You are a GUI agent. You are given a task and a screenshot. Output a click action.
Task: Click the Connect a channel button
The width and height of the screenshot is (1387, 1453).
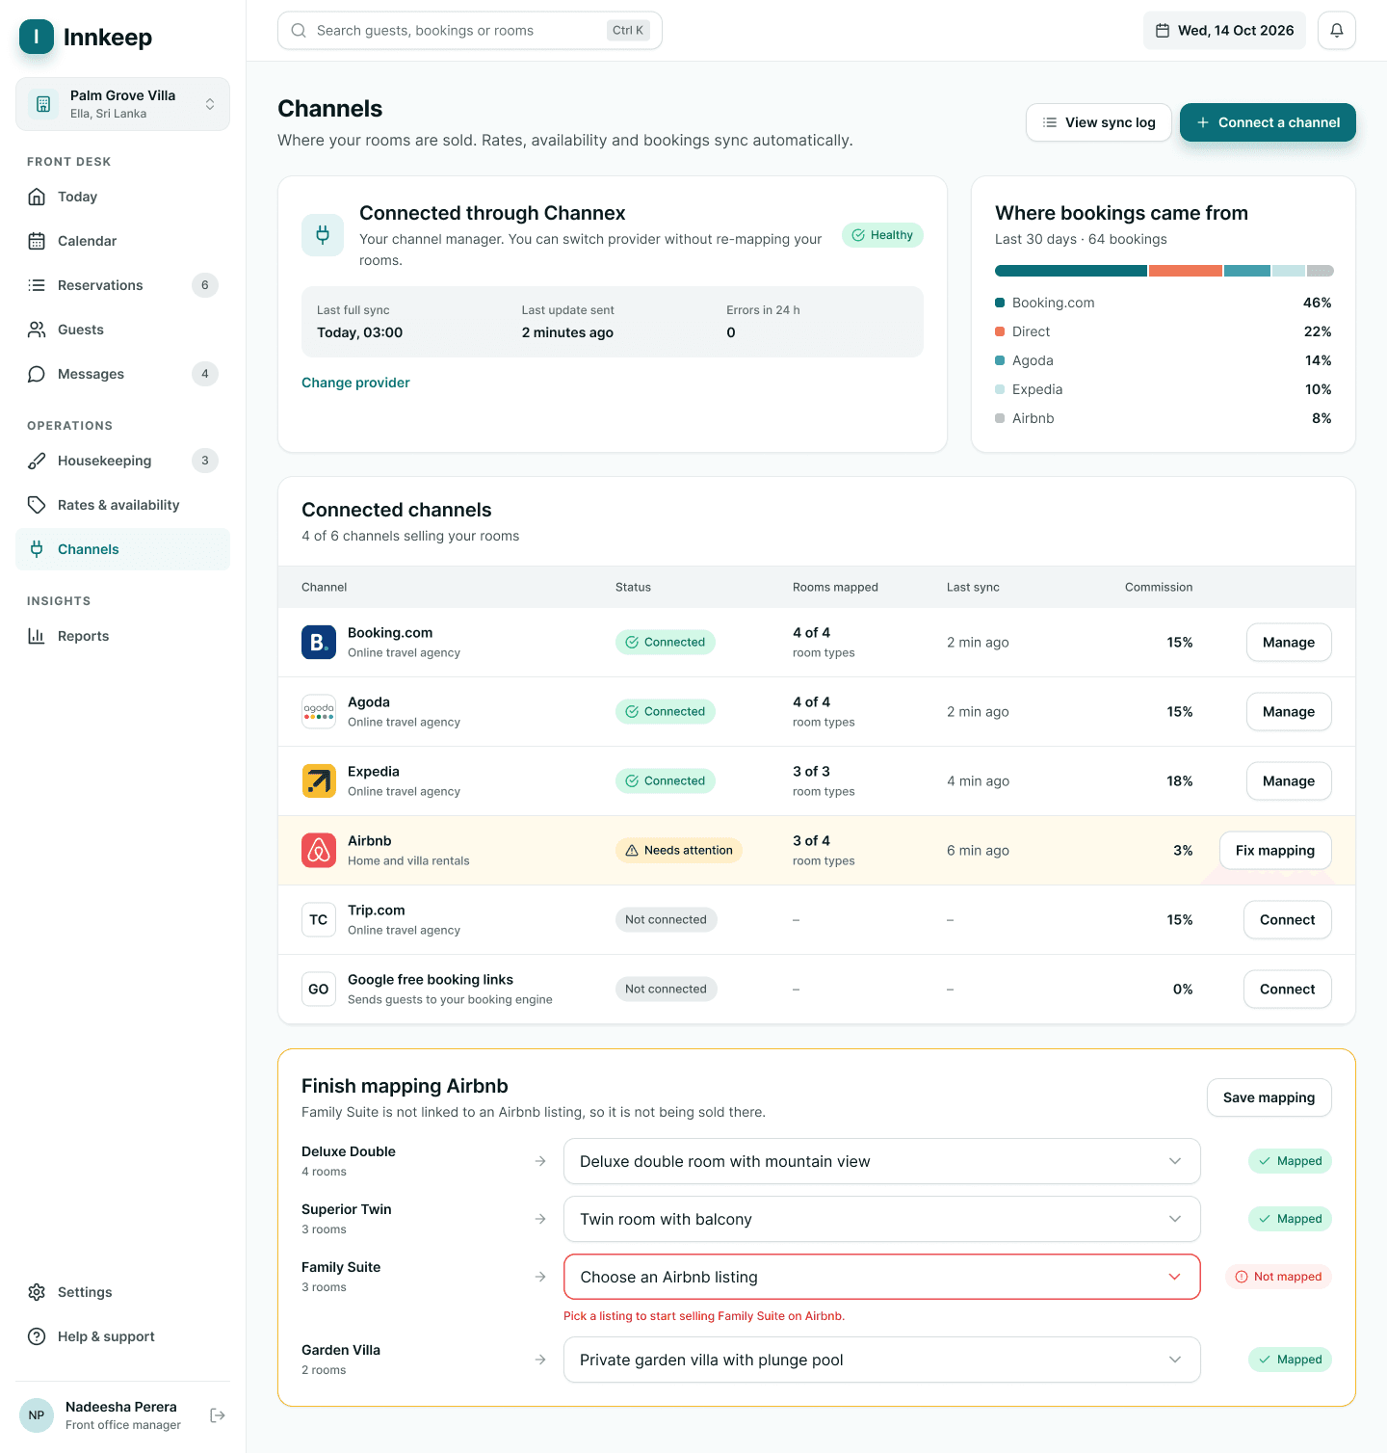click(1268, 122)
